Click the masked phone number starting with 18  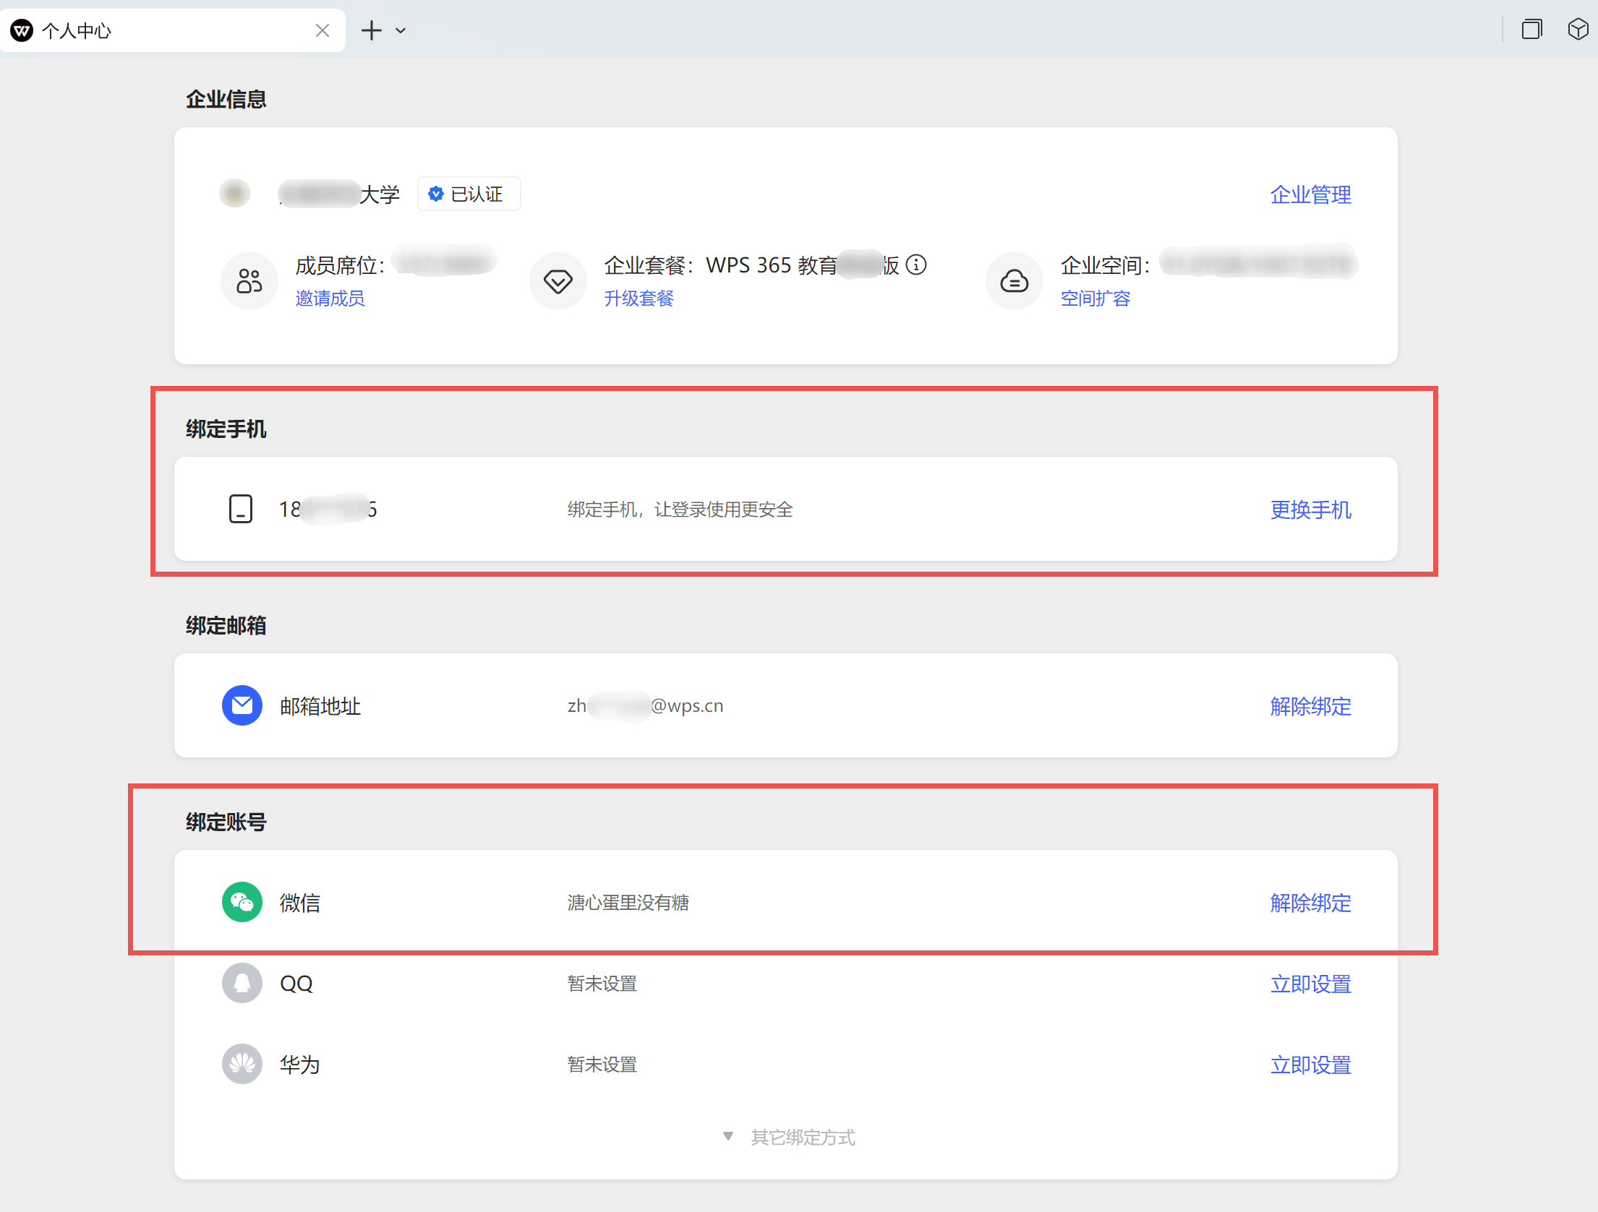coord(328,510)
